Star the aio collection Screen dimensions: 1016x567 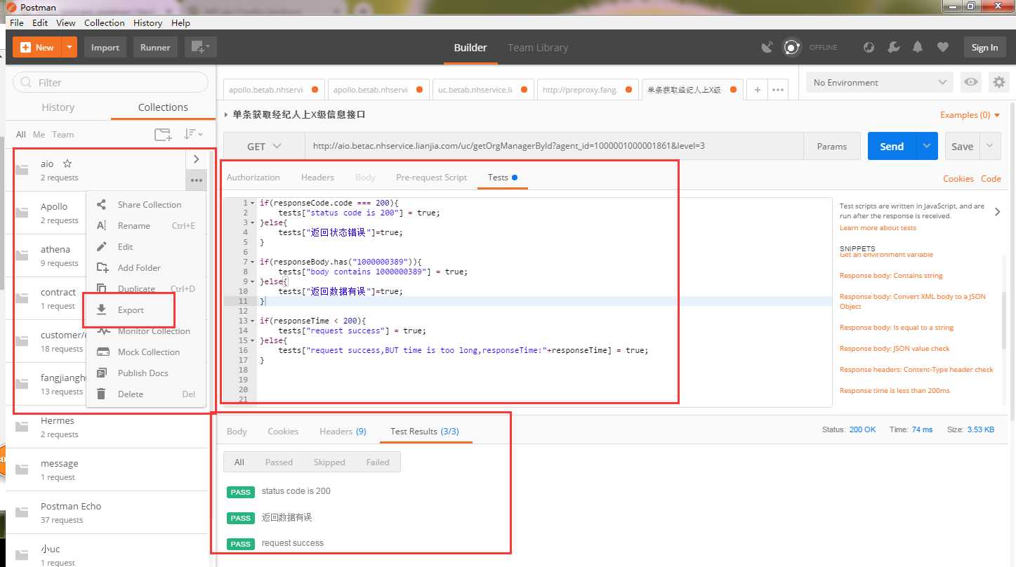click(x=67, y=164)
